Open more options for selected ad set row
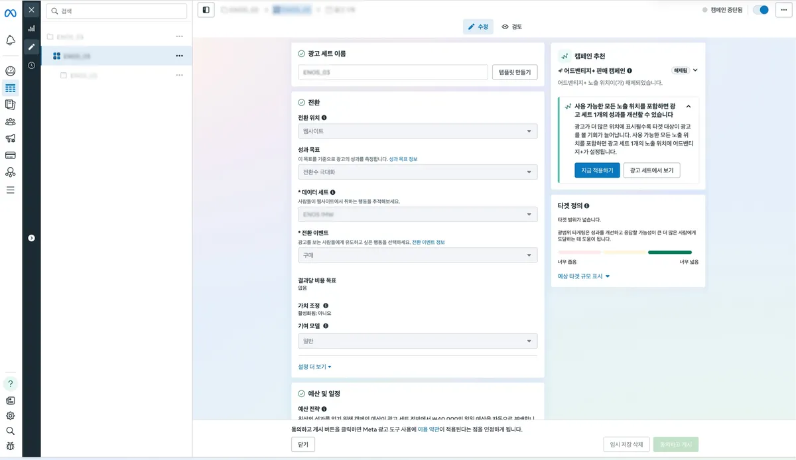This screenshot has height=460, width=796. (179, 56)
